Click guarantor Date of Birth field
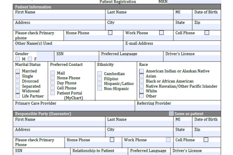The height and width of the screenshot is (155, 233). pyautogui.click(x=207, y=124)
